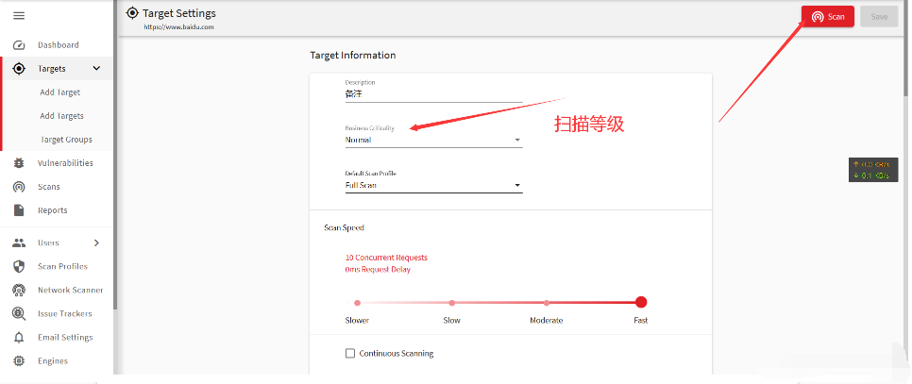912x384 pixels.
Task: Open Issue Trackers page
Action: (64, 313)
